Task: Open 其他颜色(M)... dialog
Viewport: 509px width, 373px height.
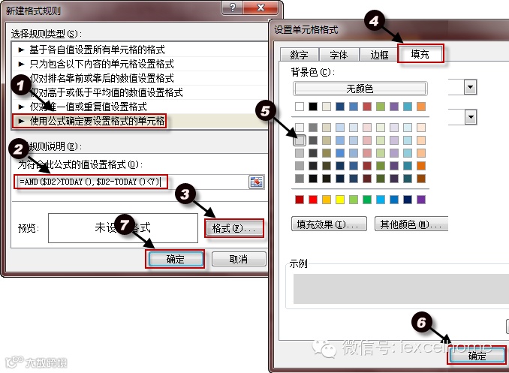Action: tap(411, 224)
